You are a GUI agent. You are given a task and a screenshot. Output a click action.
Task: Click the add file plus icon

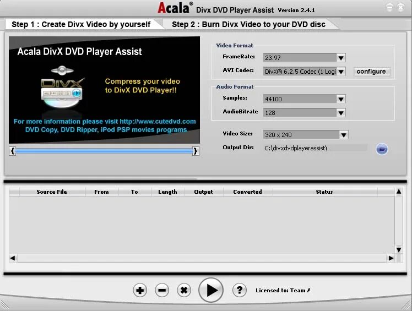click(140, 290)
